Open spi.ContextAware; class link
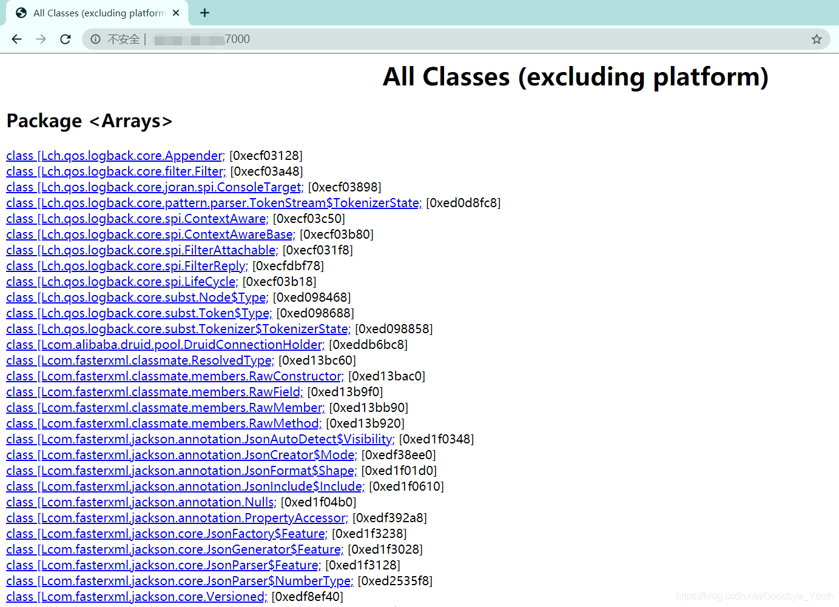This screenshot has width=839, height=607. click(137, 219)
